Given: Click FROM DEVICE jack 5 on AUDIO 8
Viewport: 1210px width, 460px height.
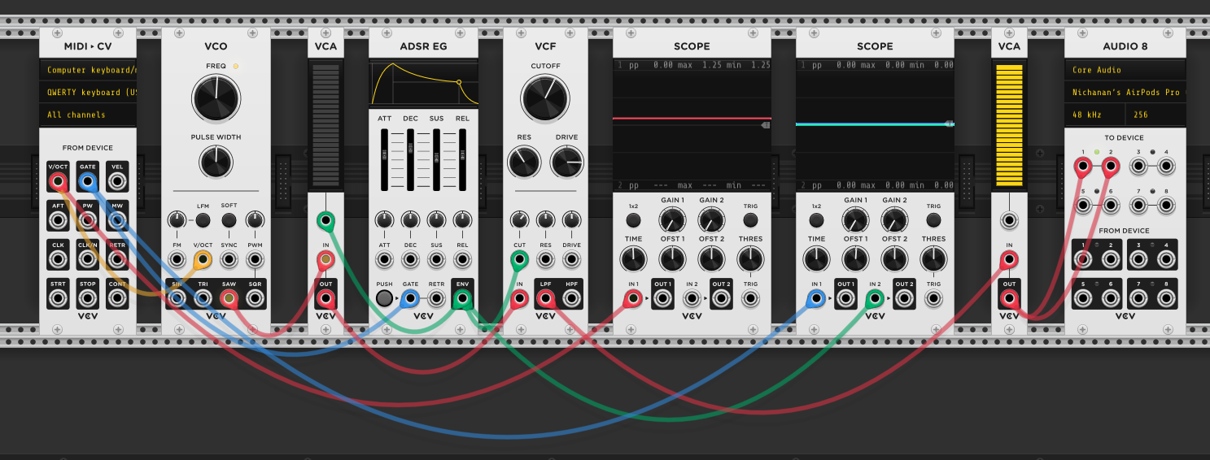Looking at the screenshot, I should pyautogui.click(x=1083, y=299).
